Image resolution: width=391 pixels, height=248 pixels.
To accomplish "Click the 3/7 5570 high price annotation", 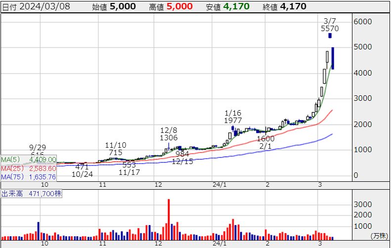I will coord(329,25).
